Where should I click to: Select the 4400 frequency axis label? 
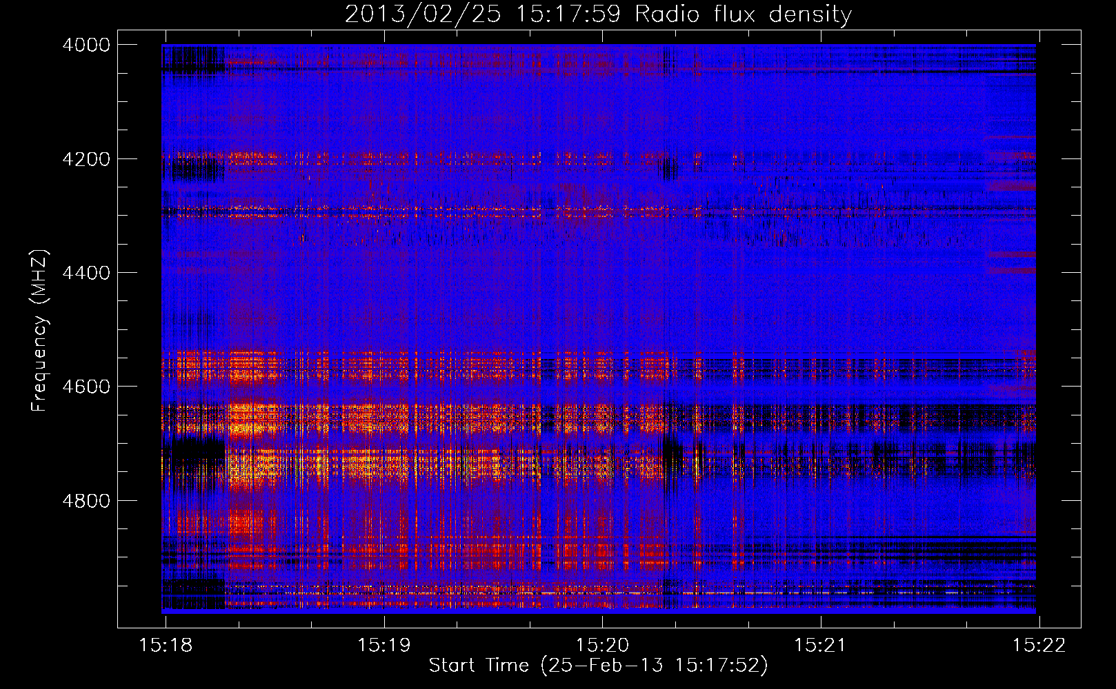(86, 273)
